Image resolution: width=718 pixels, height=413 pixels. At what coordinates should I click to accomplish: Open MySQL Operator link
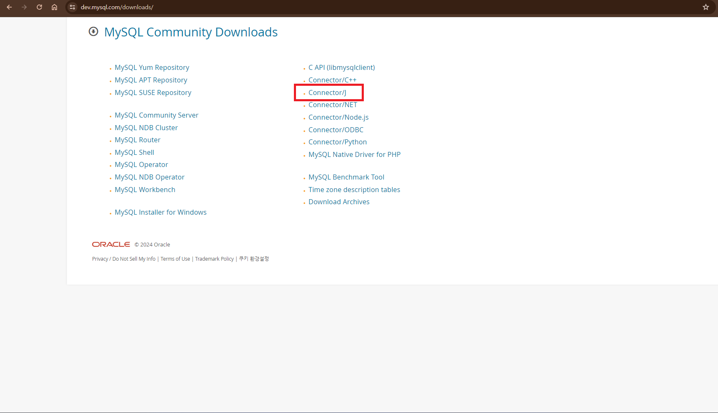point(141,164)
